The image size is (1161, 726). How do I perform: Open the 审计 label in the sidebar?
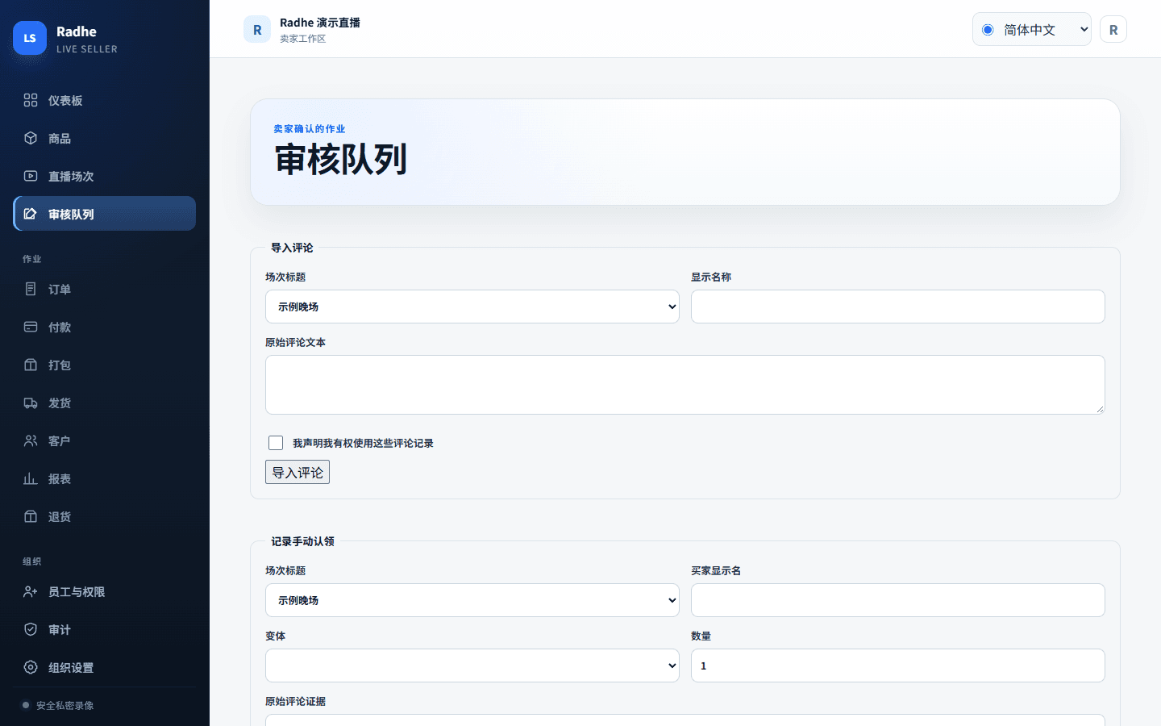pos(60,630)
